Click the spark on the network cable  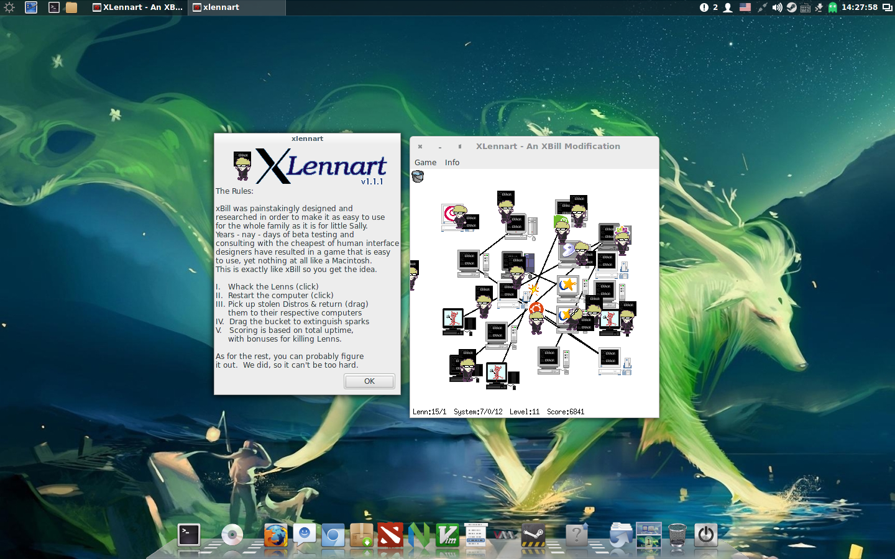(533, 288)
